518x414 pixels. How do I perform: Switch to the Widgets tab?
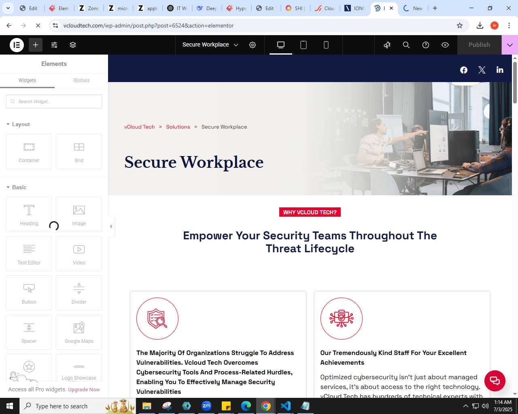click(x=27, y=80)
